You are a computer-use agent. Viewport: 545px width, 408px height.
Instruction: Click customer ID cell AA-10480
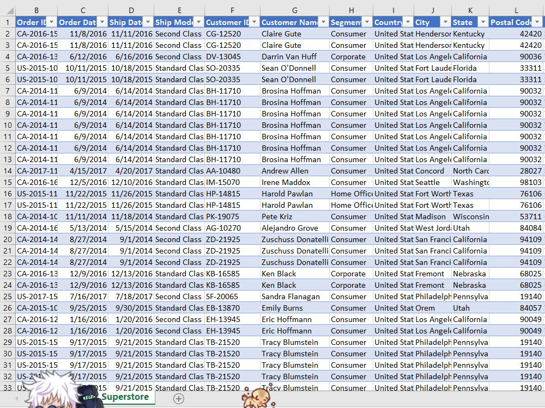[x=232, y=171]
